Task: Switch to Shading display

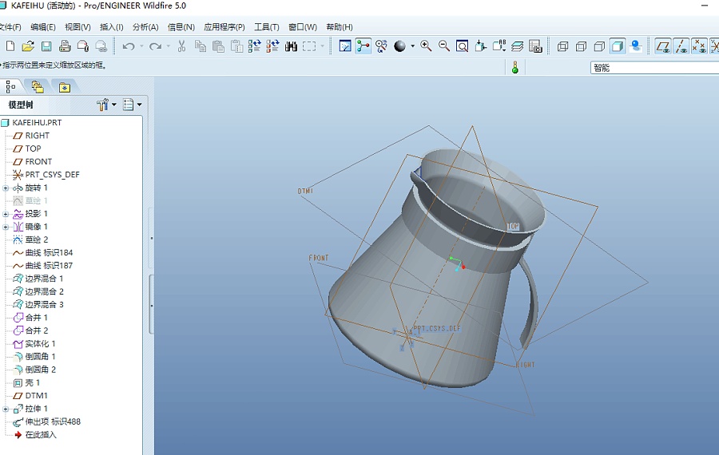Action: coord(618,46)
